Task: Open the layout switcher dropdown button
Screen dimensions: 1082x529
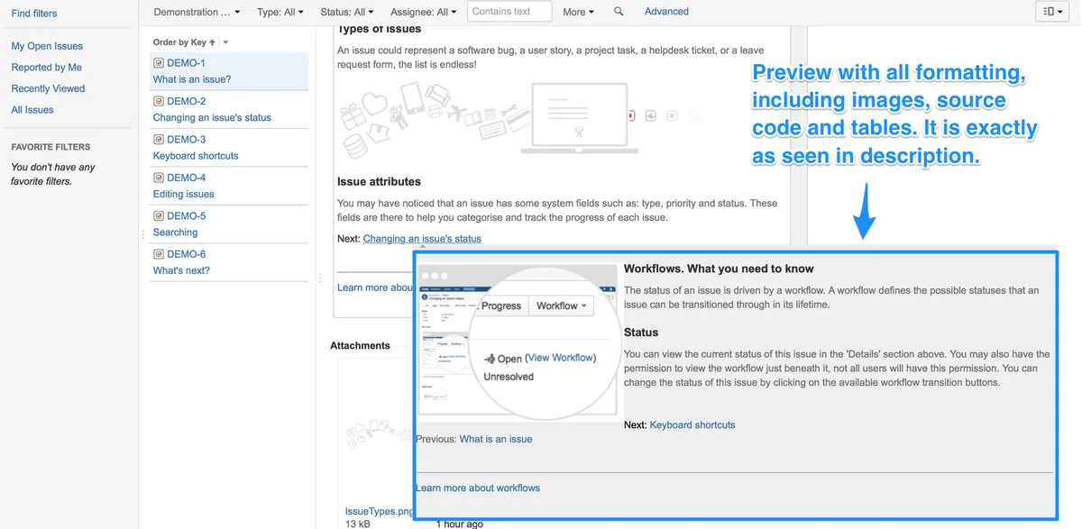Action: [x=1052, y=12]
